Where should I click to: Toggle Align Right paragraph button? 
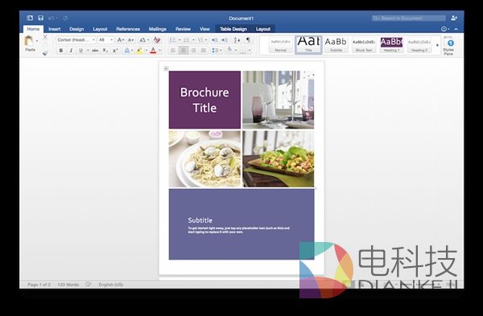coord(193,51)
